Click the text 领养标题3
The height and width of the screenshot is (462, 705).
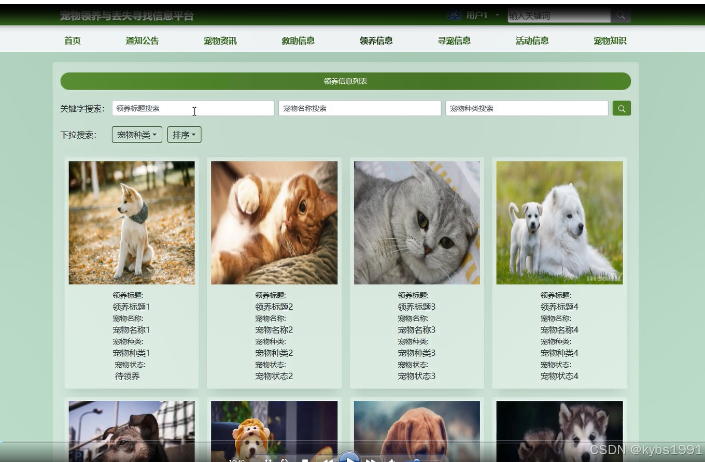417,307
